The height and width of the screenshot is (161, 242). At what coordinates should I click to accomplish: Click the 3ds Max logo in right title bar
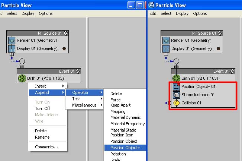(x=151, y=5)
